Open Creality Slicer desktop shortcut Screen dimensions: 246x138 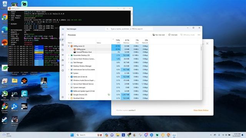click(24, 95)
